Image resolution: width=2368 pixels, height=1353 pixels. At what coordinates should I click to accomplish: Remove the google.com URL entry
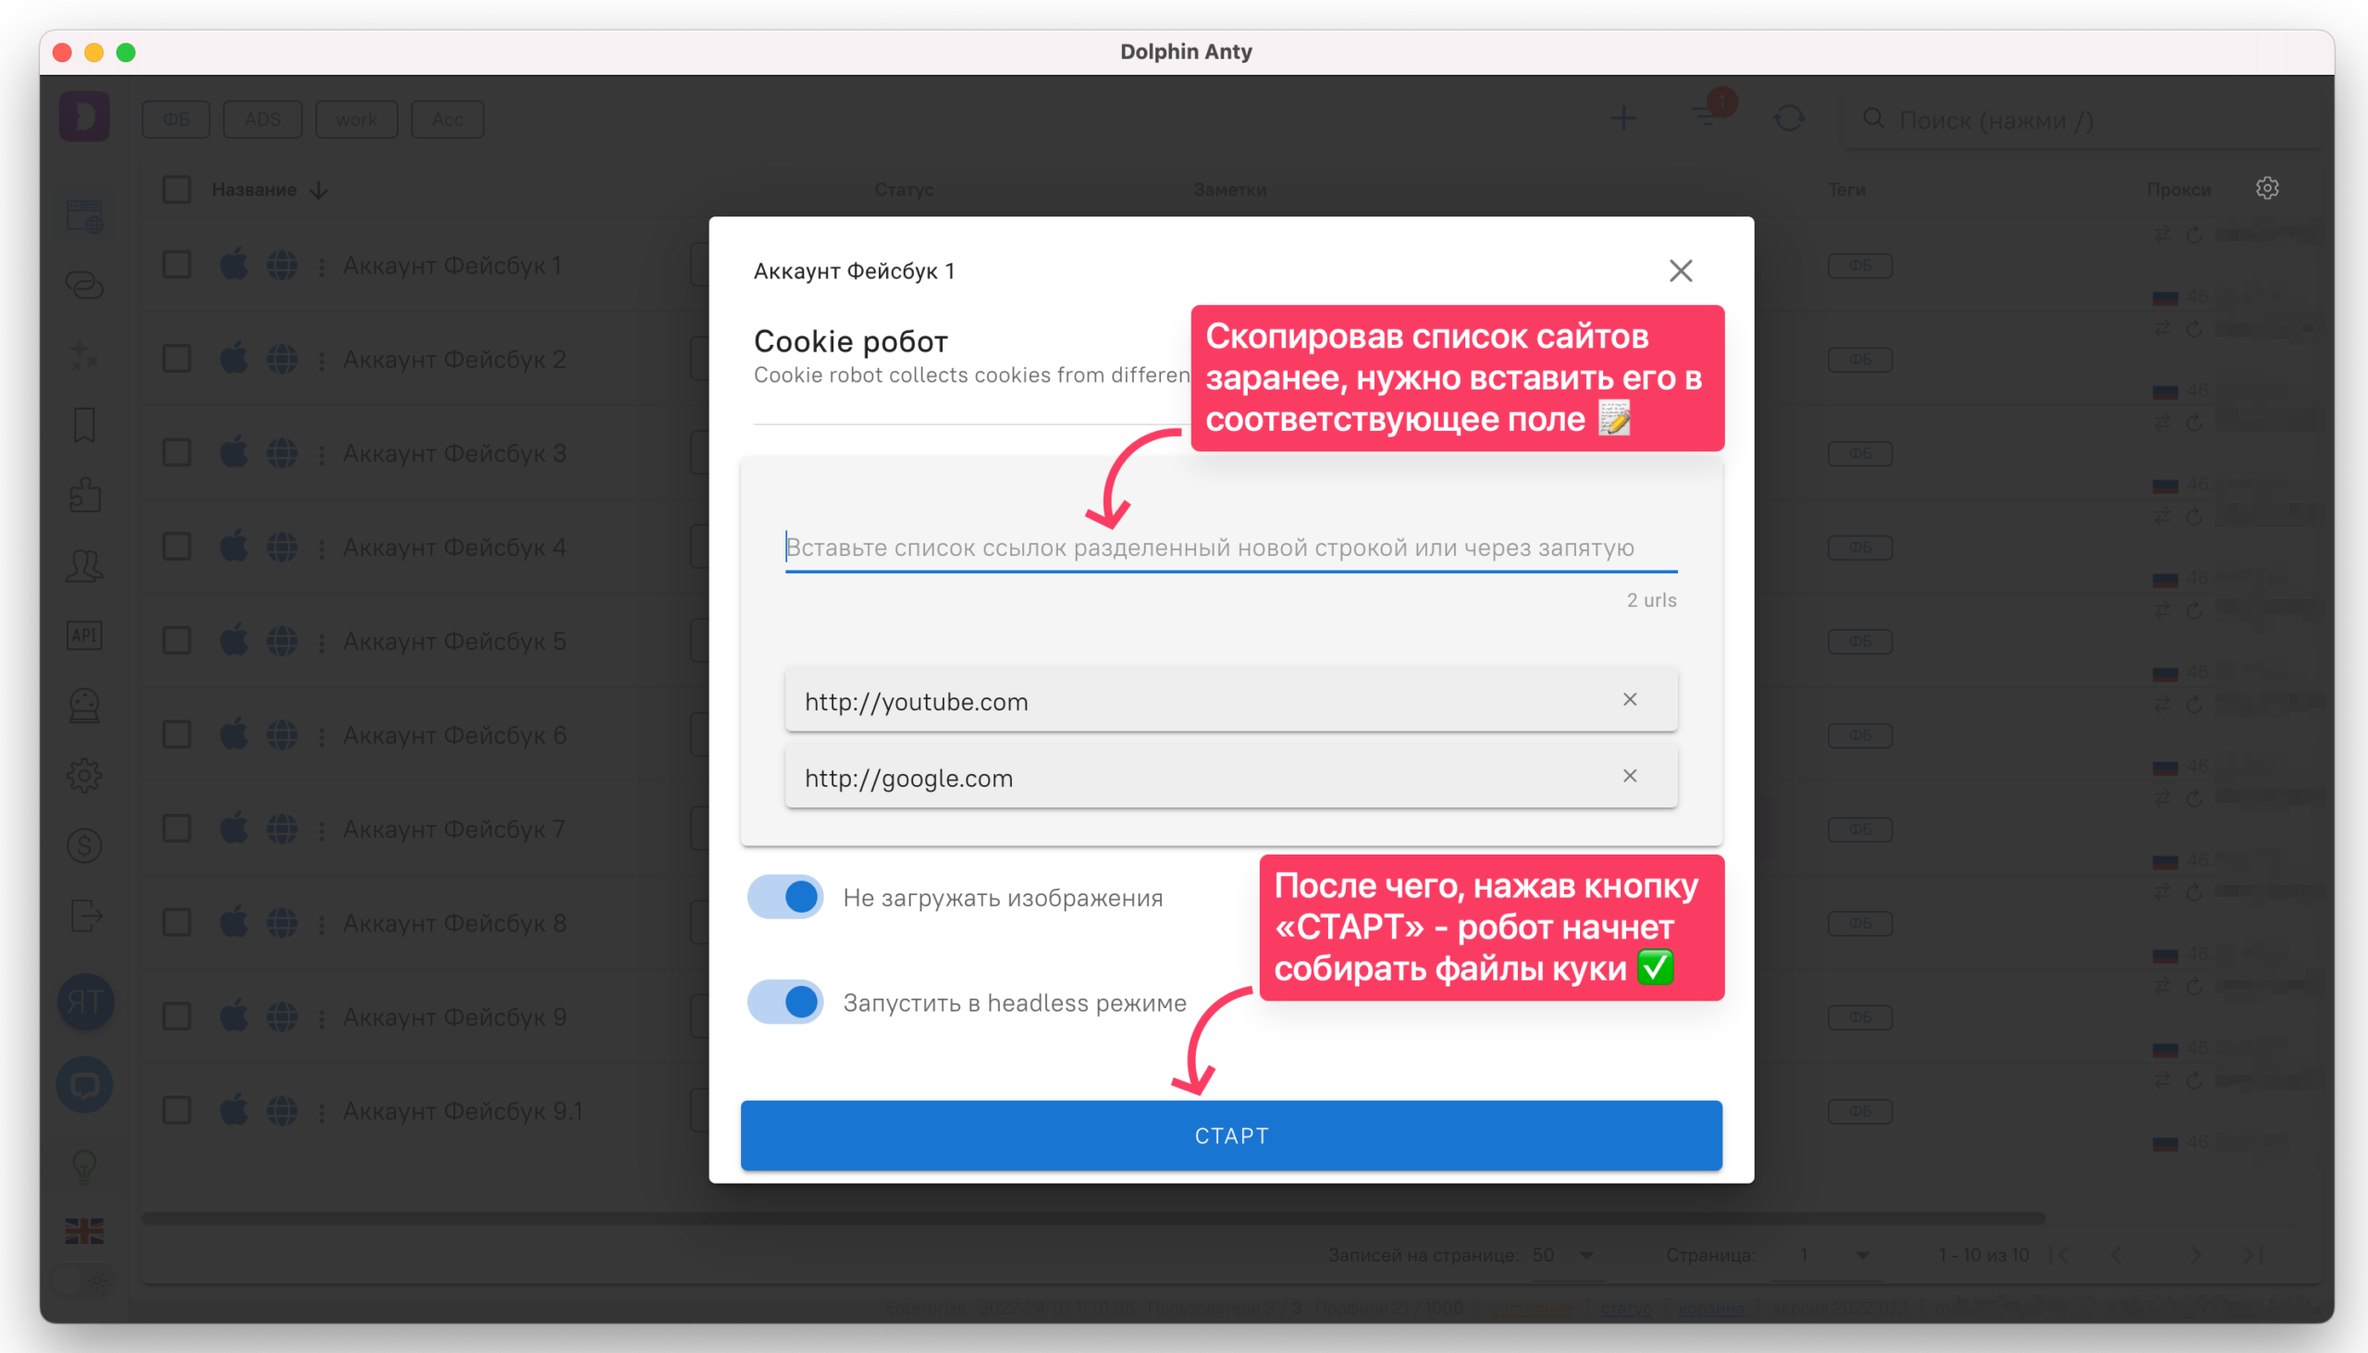1629,776
